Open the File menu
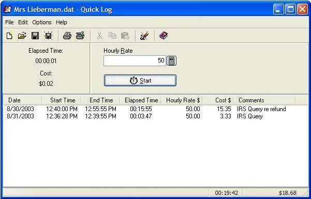311x199 pixels. click(9, 22)
